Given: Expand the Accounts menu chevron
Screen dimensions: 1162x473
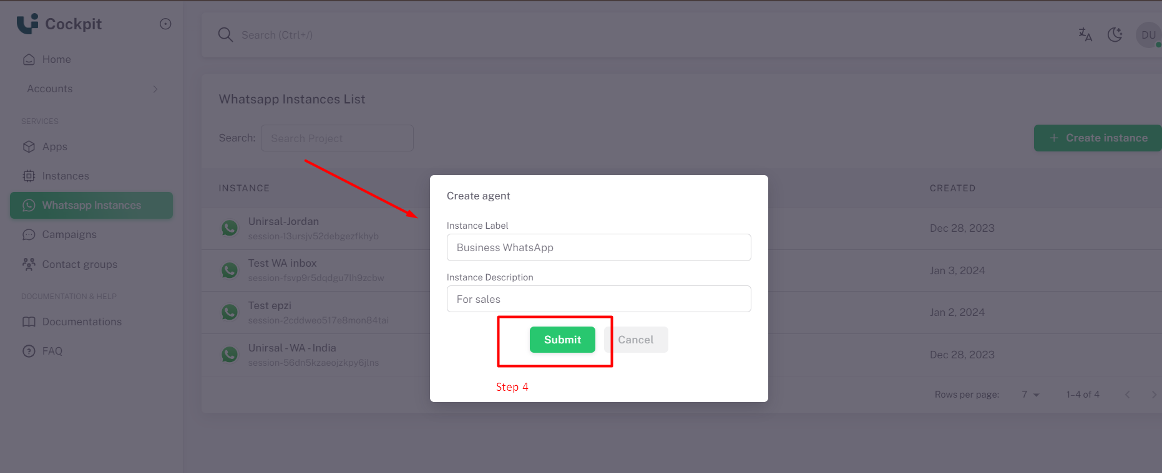Looking at the screenshot, I should tap(155, 89).
